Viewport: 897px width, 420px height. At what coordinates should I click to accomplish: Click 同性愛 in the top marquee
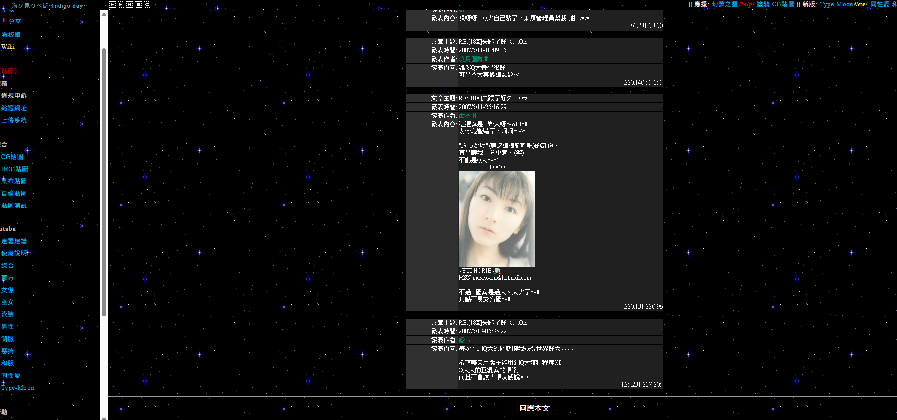(x=880, y=4)
